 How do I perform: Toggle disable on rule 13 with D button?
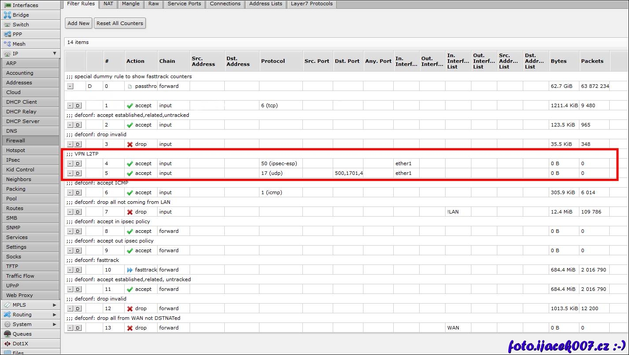78,328
